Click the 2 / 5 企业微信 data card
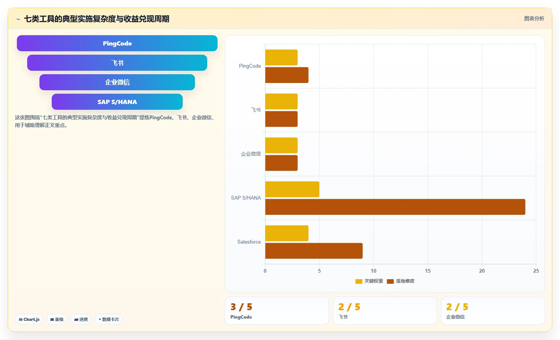The width and height of the screenshot is (560, 340). 493,311
